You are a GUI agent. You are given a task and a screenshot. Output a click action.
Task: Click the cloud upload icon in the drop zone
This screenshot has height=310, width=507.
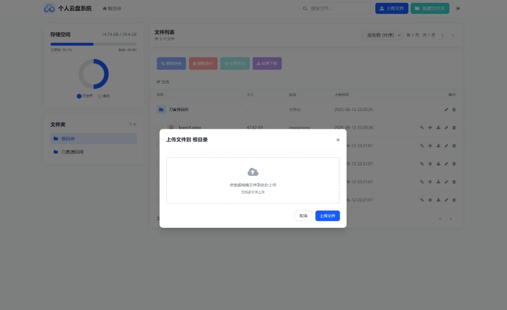pos(253,172)
